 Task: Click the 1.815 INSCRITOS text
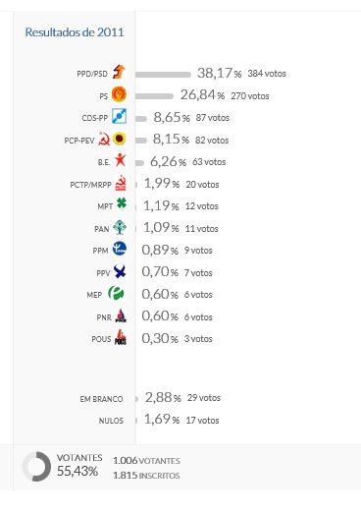point(146,476)
